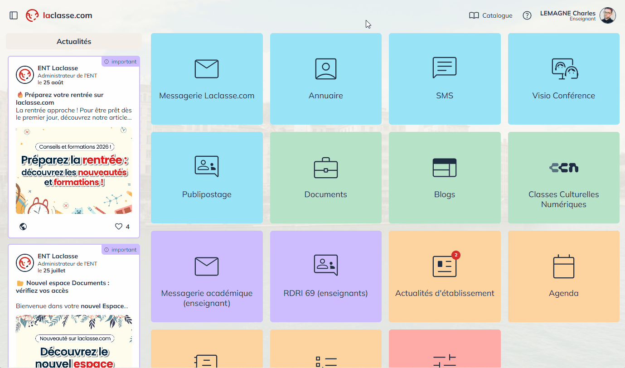The width and height of the screenshot is (625, 368).
Task: Open Actualités d'établissement news icon
Action: 445,266
